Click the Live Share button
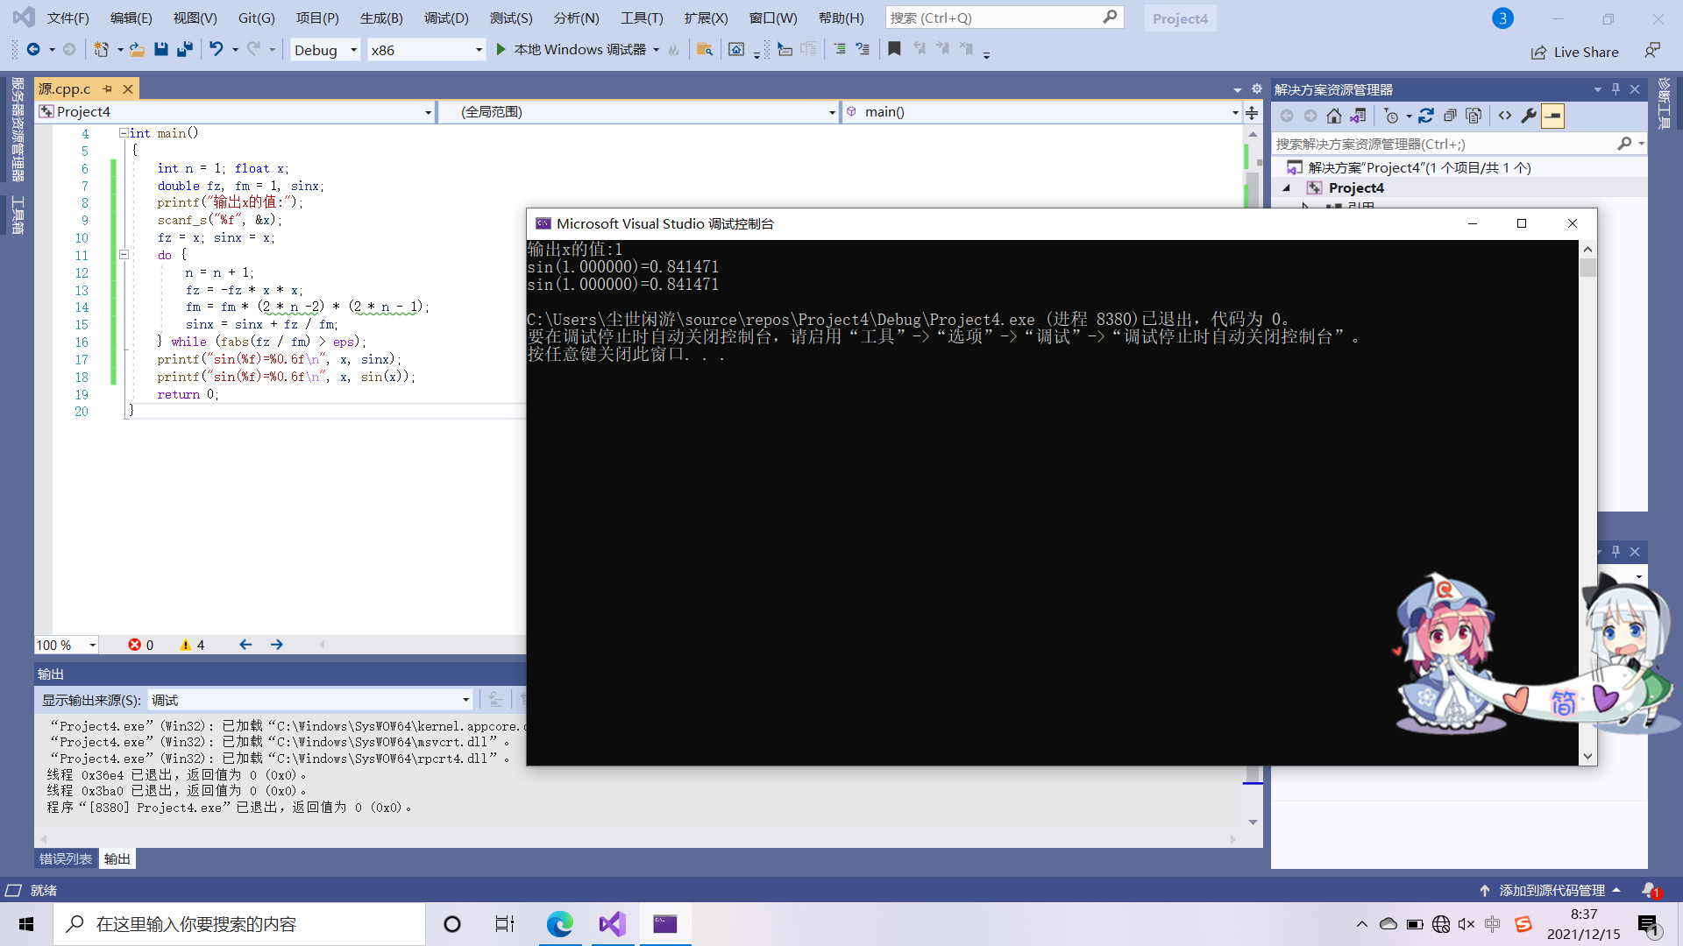 1575,52
